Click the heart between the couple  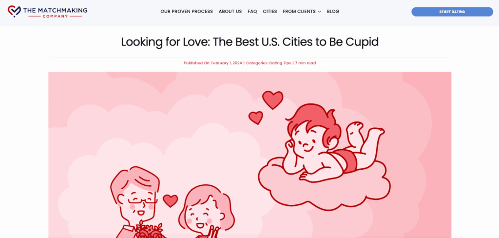tap(170, 201)
